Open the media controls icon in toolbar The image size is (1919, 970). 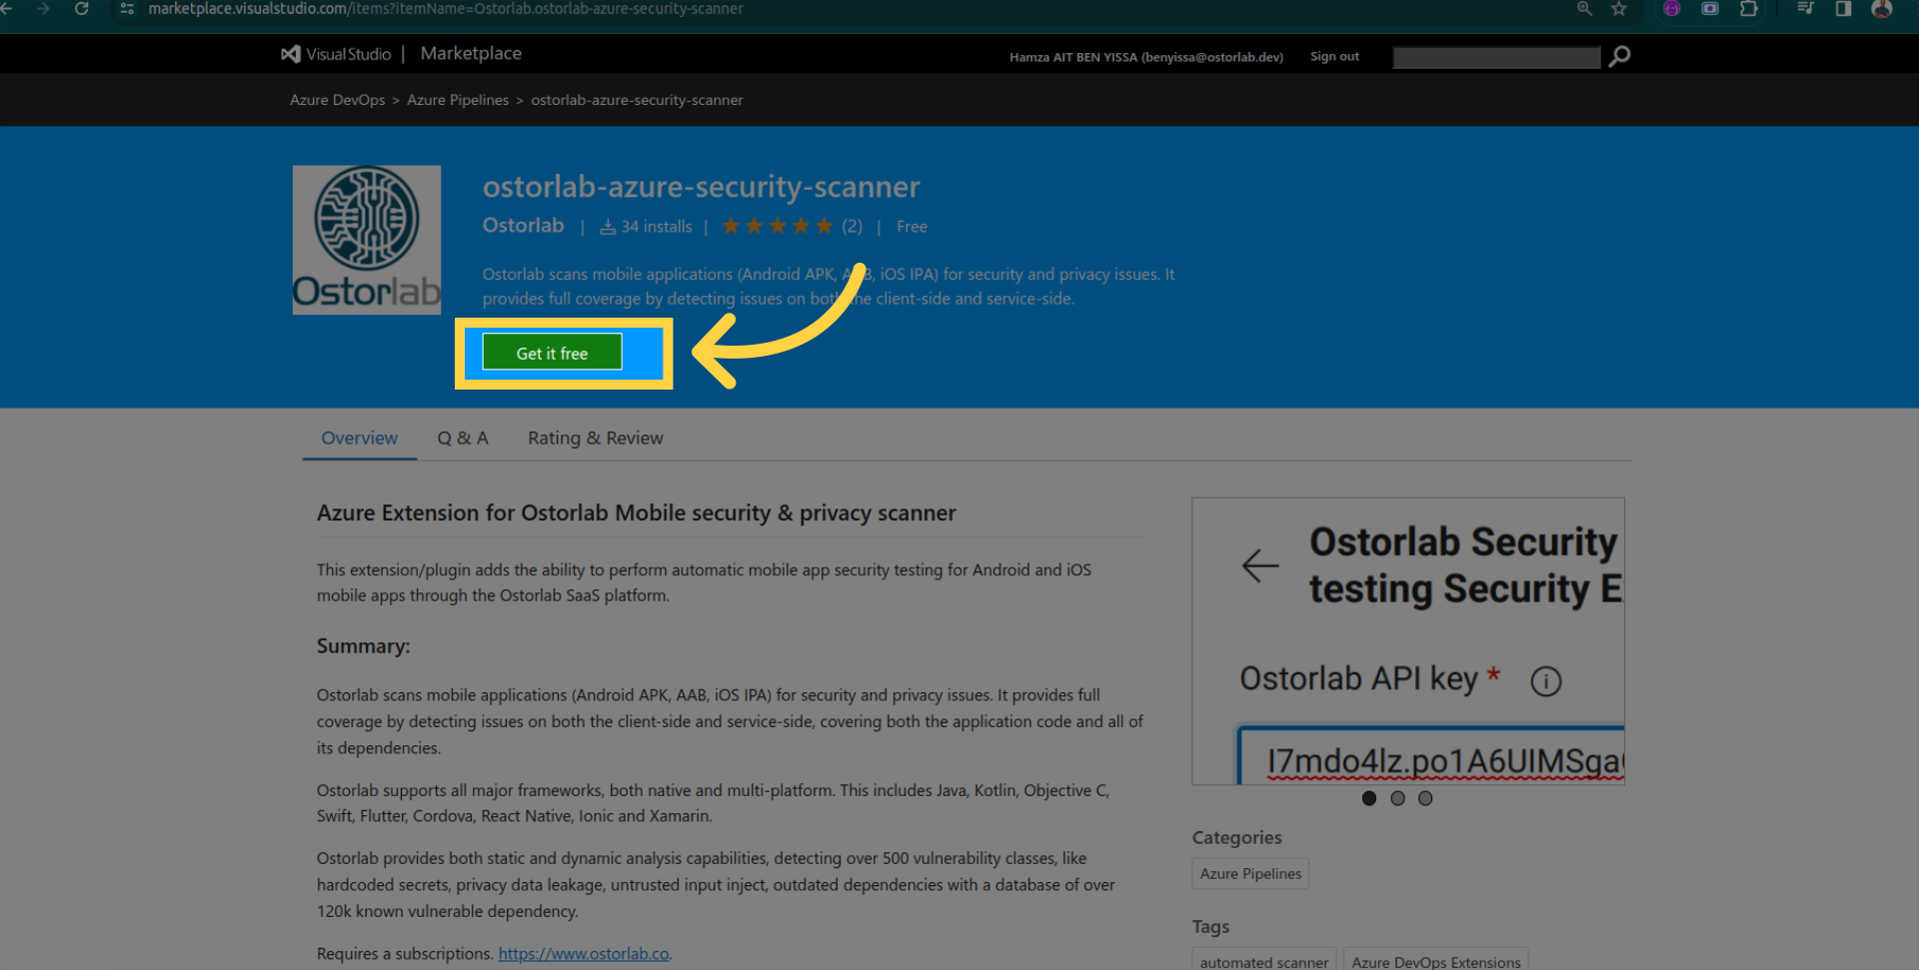pos(1805,9)
